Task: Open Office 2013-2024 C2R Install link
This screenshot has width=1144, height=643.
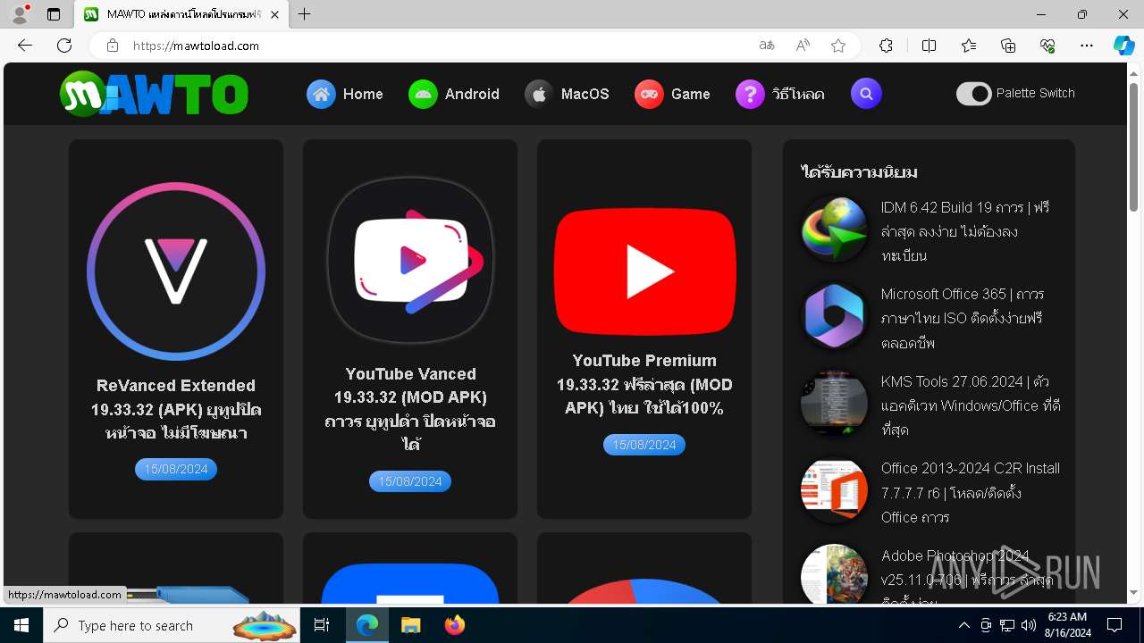Action: point(971,492)
